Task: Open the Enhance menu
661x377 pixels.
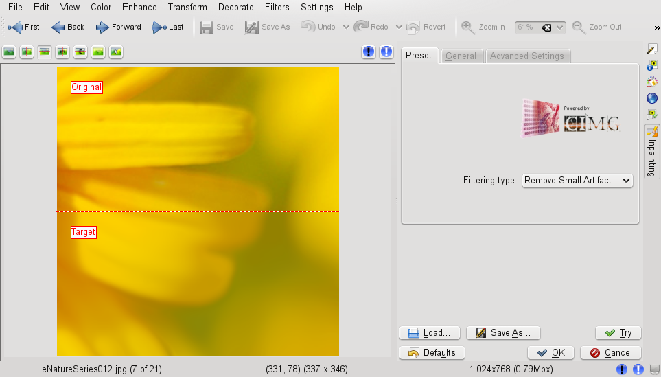Action: click(x=139, y=7)
